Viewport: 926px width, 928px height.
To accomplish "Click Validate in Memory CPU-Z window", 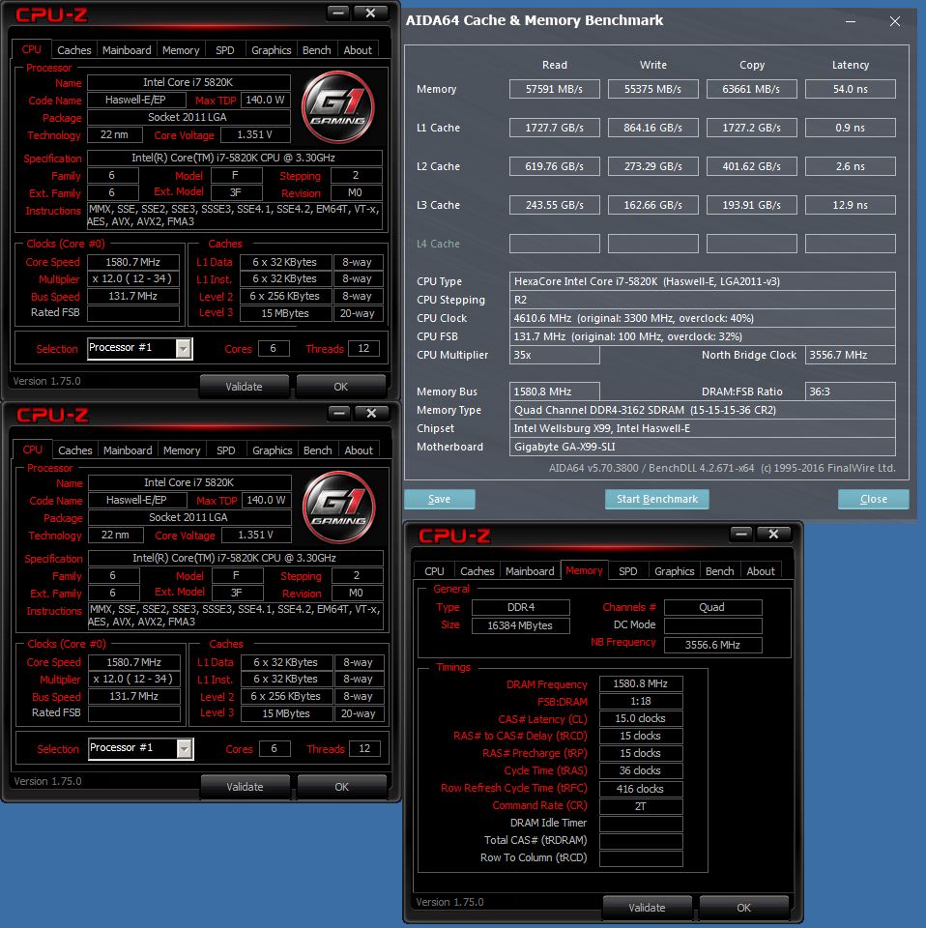I will pyautogui.click(x=647, y=908).
